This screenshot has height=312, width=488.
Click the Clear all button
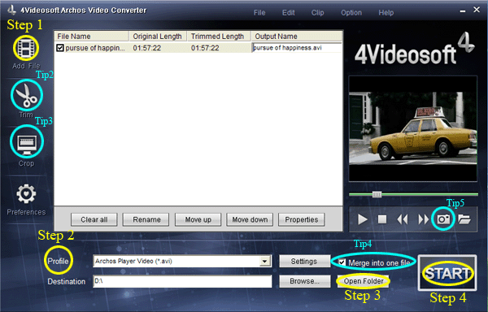tap(94, 219)
